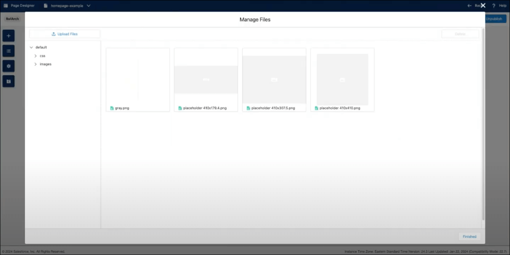Click the Back arrow icon
Image resolution: width=510 pixels, height=255 pixels.
click(x=470, y=6)
